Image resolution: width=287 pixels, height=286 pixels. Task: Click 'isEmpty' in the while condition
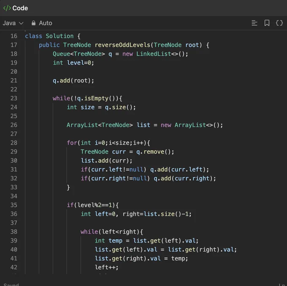96,98
